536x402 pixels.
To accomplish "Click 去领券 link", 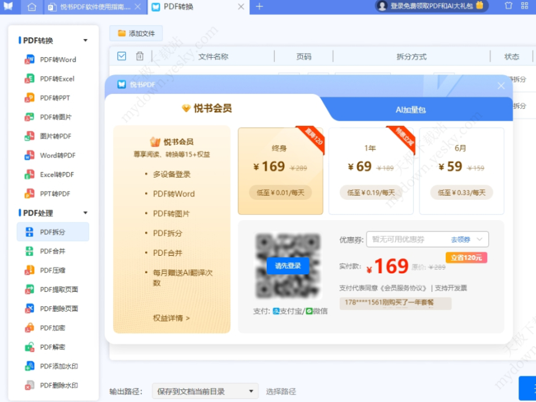I will click(460, 239).
